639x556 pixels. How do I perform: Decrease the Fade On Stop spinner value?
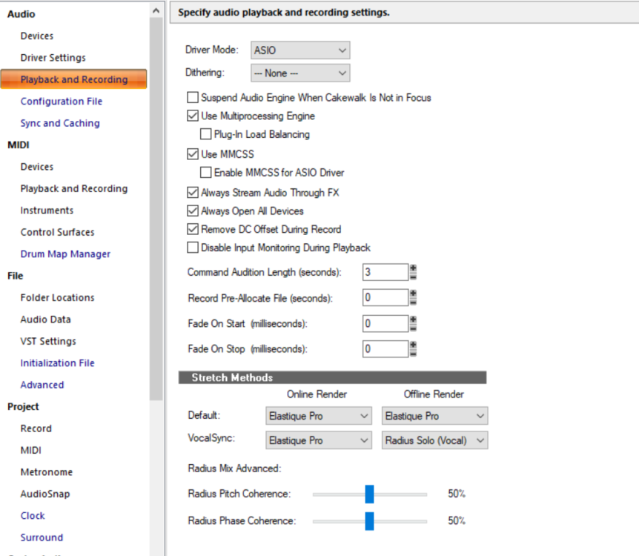(413, 353)
